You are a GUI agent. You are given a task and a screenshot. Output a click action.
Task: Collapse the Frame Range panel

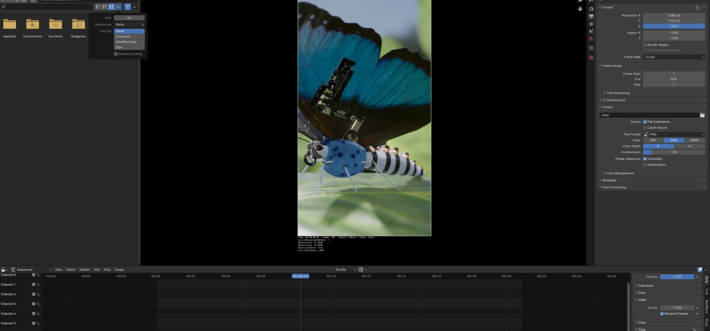pyautogui.click(x=611, y=66)
